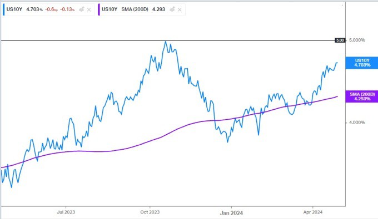378x219 pixels.
Task: Open the stacked icon in the SMA (200D) legend
Action: pyautogui.click(x=172, y=9)
